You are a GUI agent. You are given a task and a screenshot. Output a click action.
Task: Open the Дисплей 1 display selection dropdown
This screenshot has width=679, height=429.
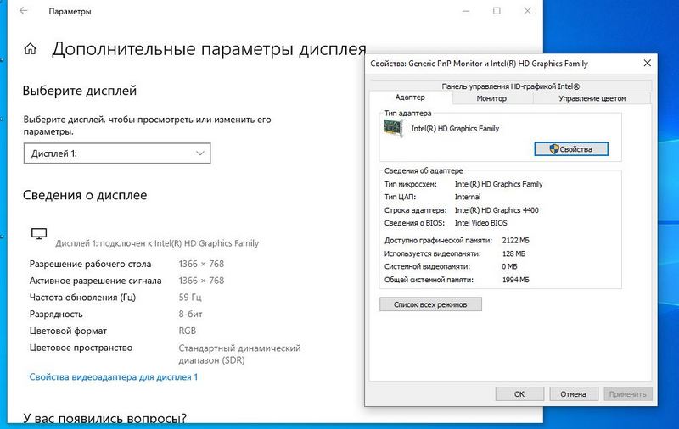pyautogui.click(x=116, y=153)
